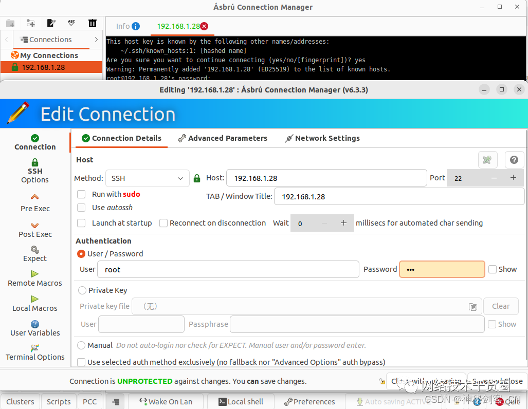The image size is (528, 409).
Task: Open Clusters tab at bottom
Action: pyautogui.click(x=20, y=402)
